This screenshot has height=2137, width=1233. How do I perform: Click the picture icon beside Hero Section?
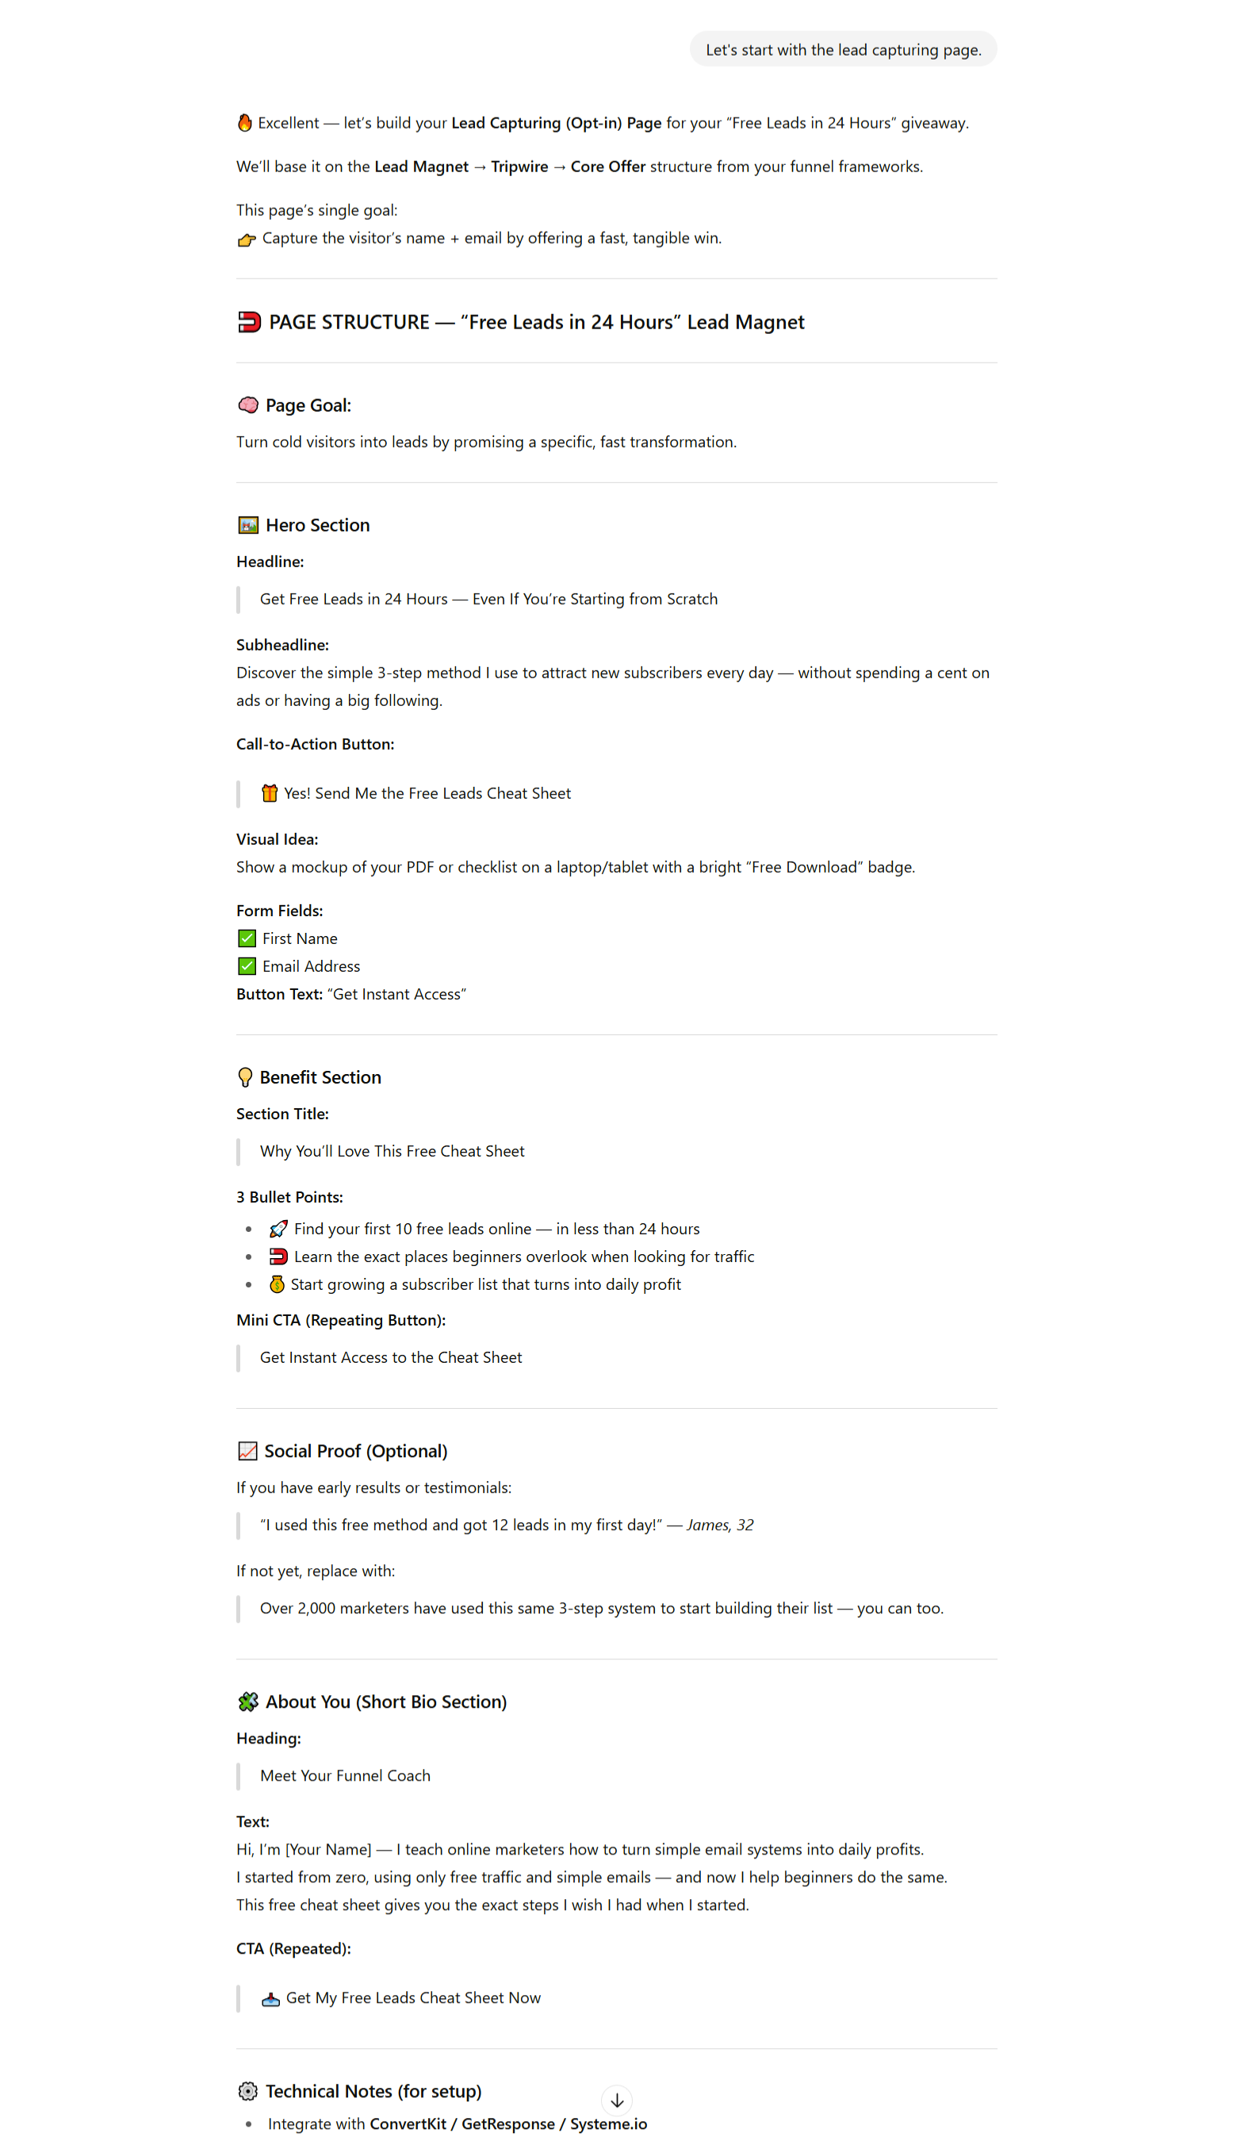248,525
